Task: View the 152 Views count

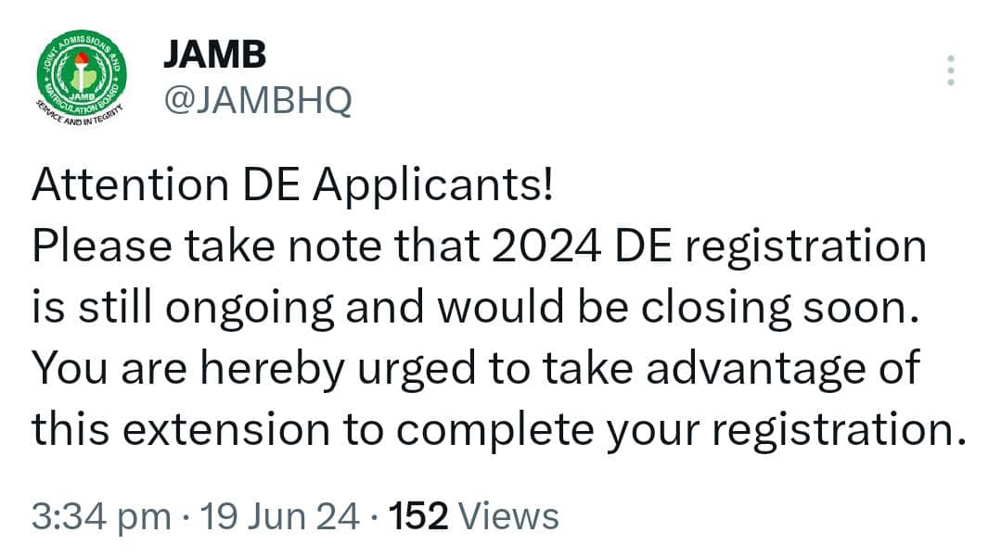Action: 473,516
